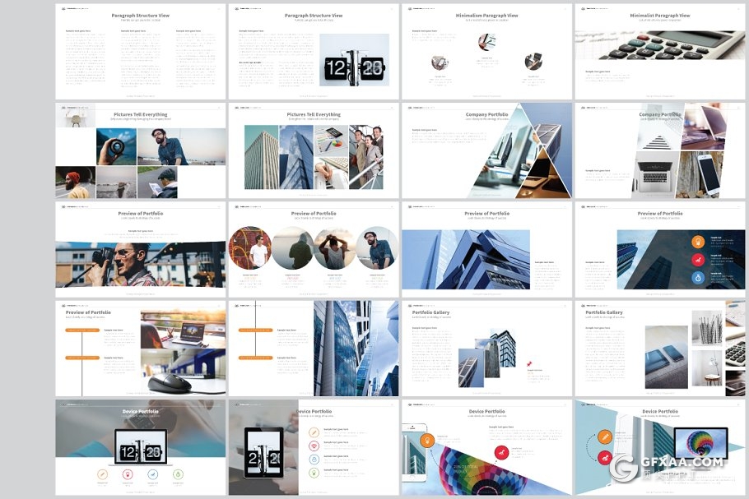Click the green circle icon below the flip-clock laptop
The image size is (749, 499).
coord(178,474)
